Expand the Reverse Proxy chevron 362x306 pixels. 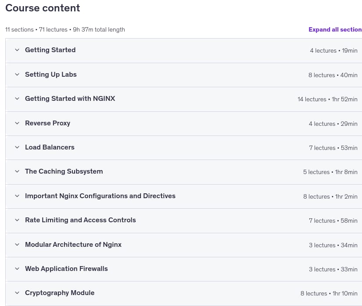click(x=17, y=123)
